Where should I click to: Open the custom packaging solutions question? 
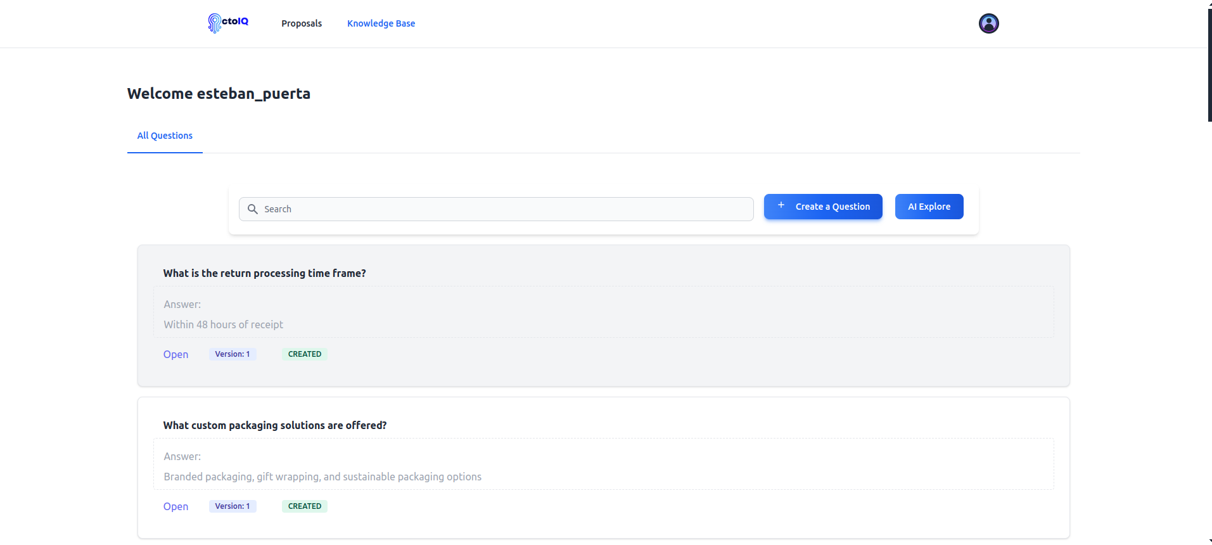175,506
